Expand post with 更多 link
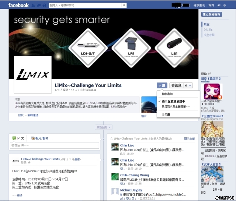The image size is (236, 201). point(20,195)
